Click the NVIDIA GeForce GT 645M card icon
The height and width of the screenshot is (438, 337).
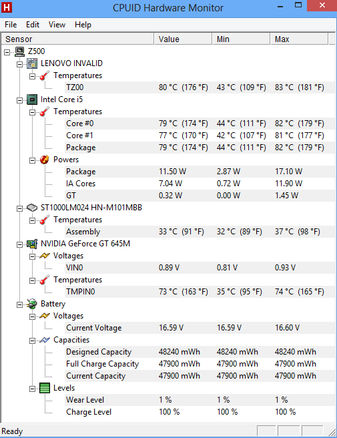pos(32,244)
